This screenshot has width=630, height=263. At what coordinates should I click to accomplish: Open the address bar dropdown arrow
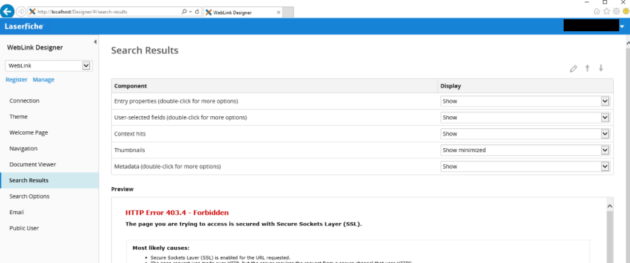[x=191, y=12]
